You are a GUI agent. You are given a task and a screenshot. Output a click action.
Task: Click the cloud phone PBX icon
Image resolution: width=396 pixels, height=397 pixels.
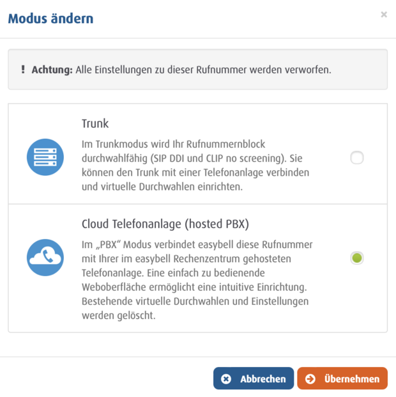pyautogui.click(x=45, y=257)
